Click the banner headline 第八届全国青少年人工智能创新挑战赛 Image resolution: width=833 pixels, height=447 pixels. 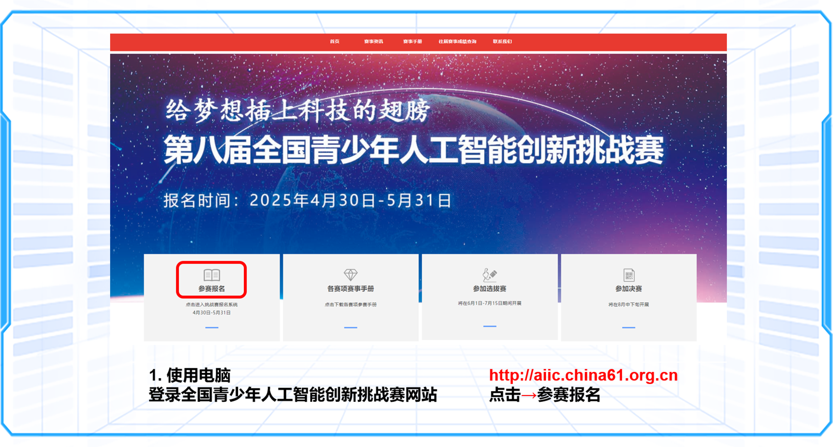[x=413, y=150]
